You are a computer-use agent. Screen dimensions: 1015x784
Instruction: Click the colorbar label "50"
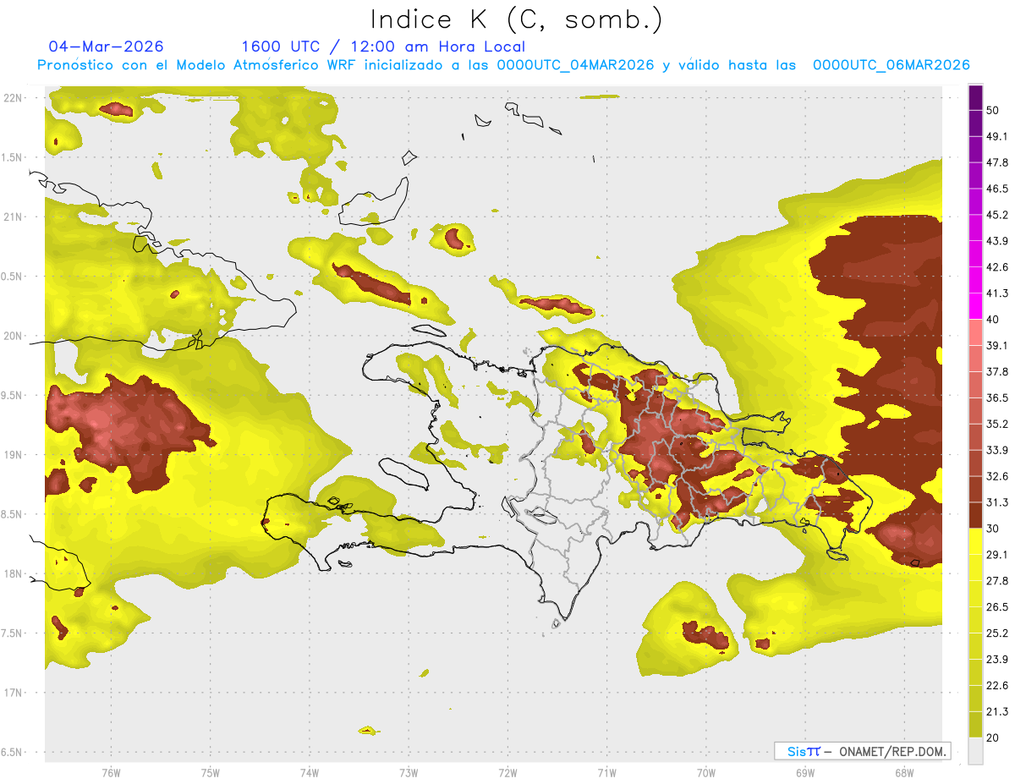pos(993,110)
